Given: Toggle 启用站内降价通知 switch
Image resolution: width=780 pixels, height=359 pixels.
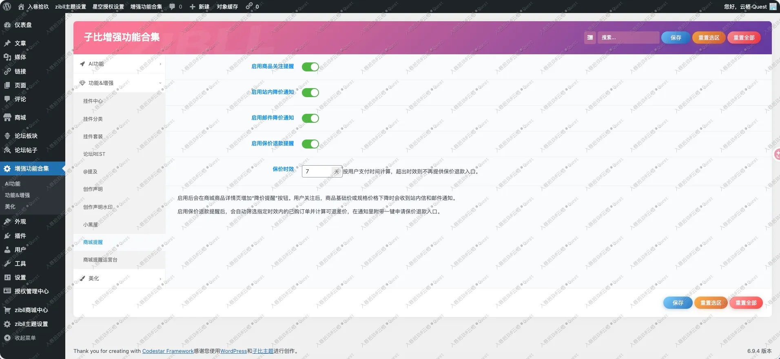Looking at the screenshot, I should 310,93.
